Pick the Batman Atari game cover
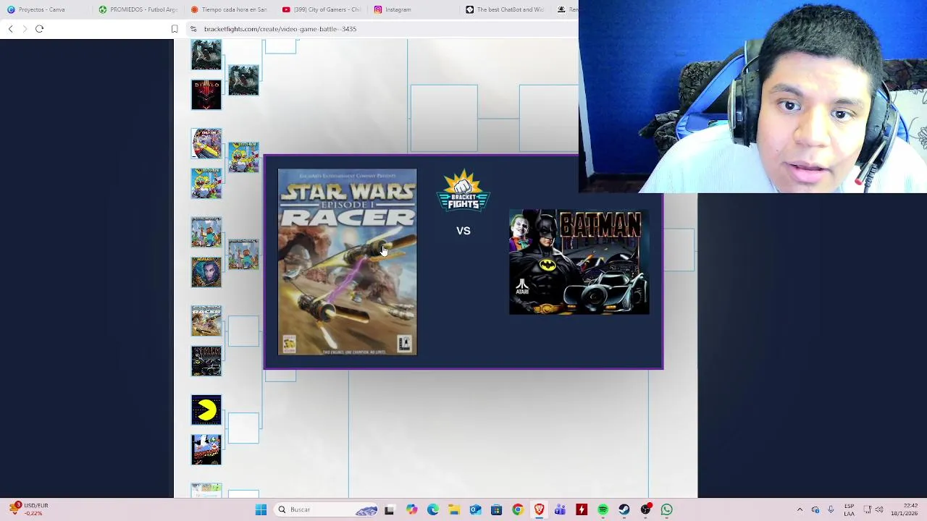This screenshot has width=927, height=521. [x=579, y=262]
